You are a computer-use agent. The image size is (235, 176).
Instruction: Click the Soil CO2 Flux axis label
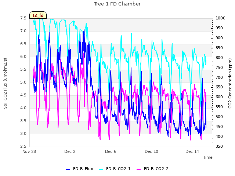5,83
